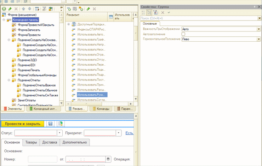Click the yellow add-with-plus icon in attributes toolbar
Image resolution: width=262 pixels, height=166 pixels.
(81, 9)
